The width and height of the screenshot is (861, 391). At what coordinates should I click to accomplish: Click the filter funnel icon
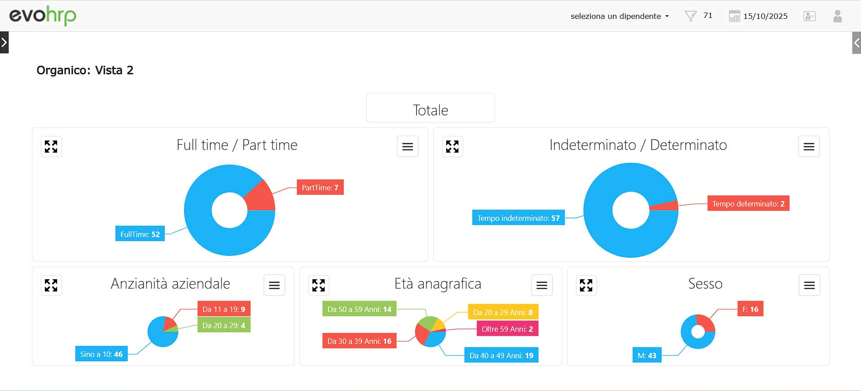click(690, 16)
